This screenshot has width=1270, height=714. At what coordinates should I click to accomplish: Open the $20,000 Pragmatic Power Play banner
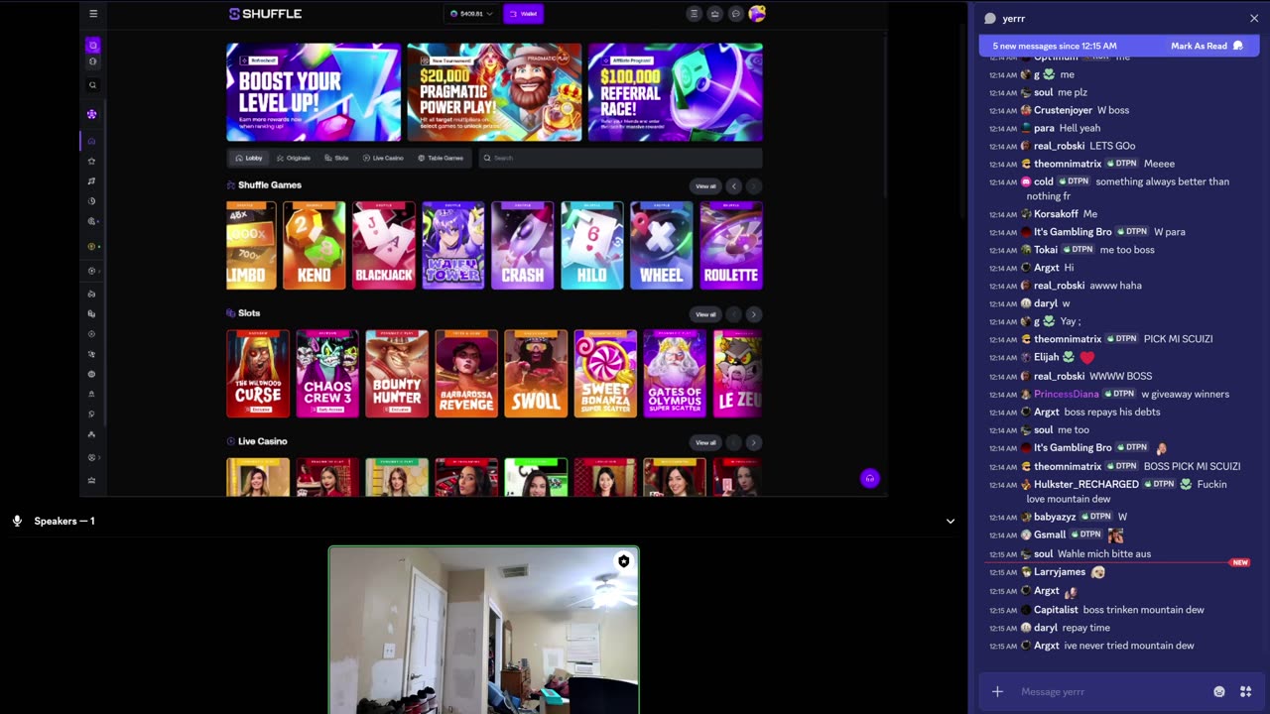pos(494,92)
